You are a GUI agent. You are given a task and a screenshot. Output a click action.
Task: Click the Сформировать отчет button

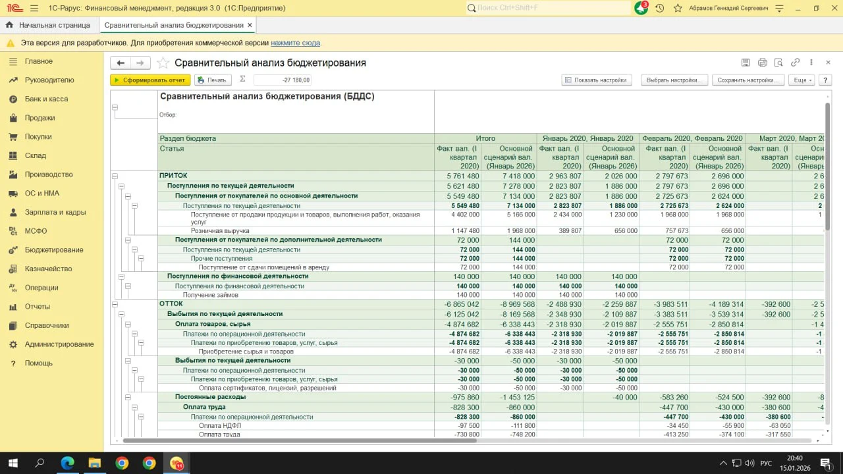click(150, 80)
